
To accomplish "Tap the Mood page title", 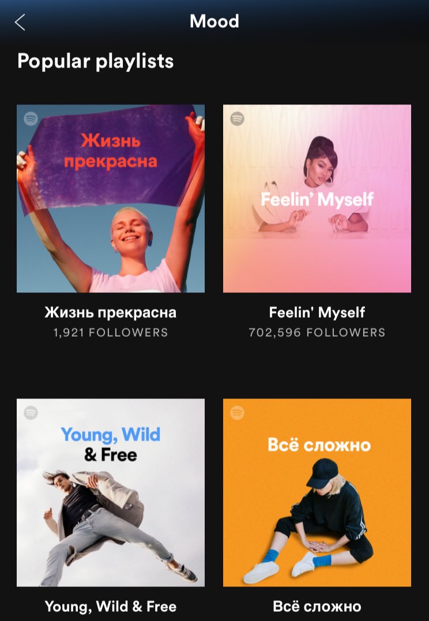I will point(215,21).
